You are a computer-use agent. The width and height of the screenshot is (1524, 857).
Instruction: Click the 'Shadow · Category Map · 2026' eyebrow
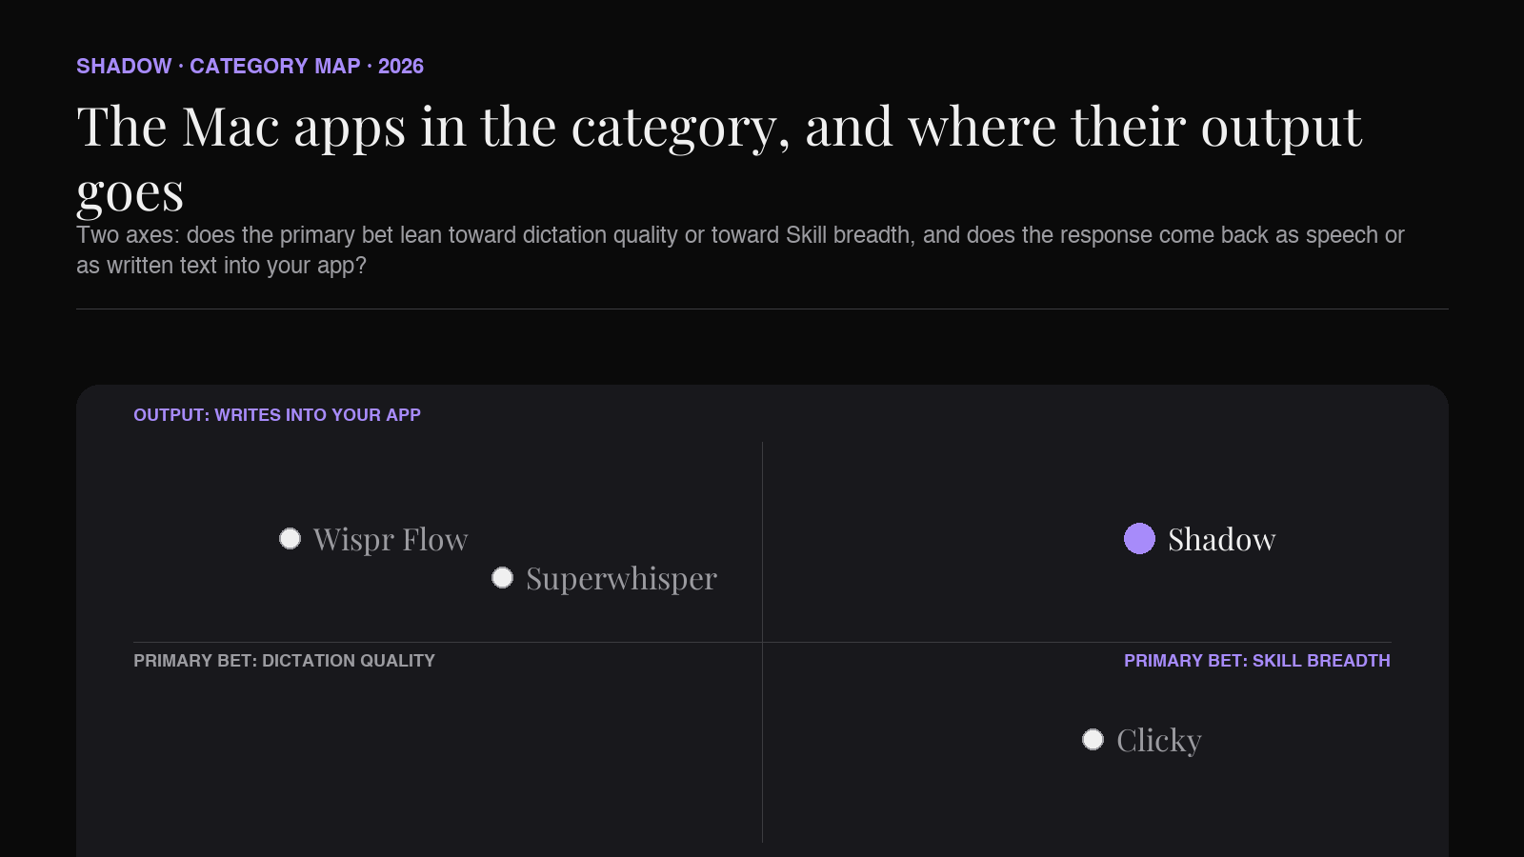pos(250,67)
